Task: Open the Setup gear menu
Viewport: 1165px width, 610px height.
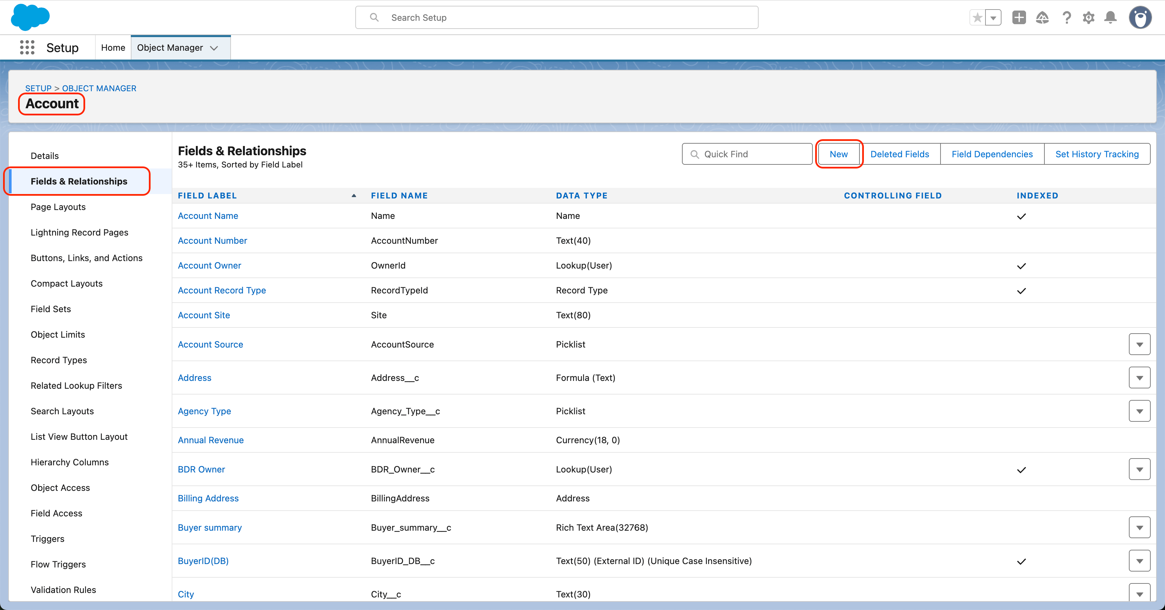Action: pos(1089,18)
